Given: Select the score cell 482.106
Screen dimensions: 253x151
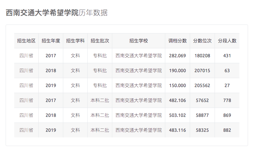Looking at the screenshot, I should tap(177, 100).
